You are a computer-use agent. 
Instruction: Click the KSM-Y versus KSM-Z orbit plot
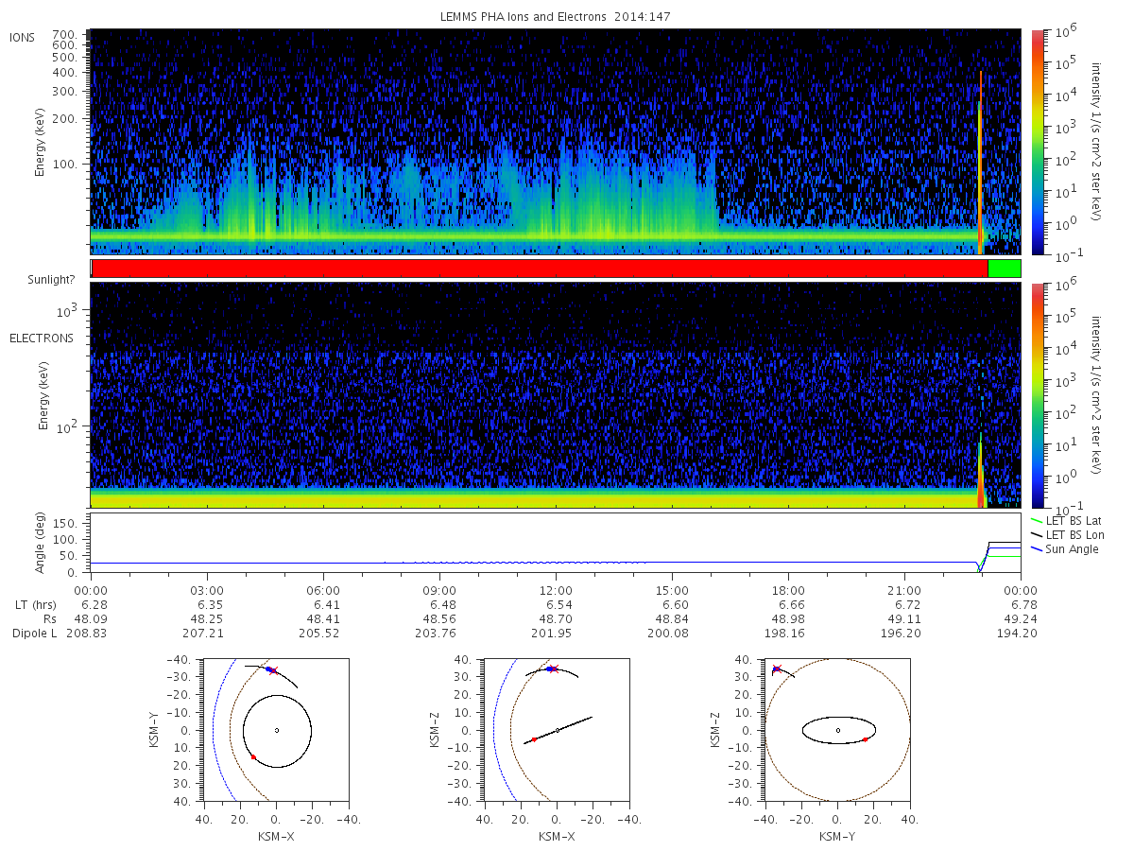point(837,730)
